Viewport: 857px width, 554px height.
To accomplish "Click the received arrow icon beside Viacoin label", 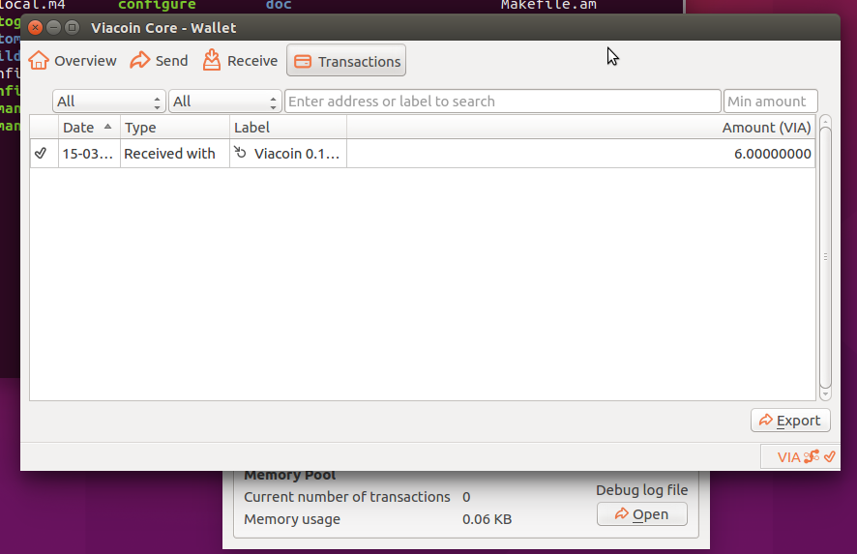I will coord(240,152).
